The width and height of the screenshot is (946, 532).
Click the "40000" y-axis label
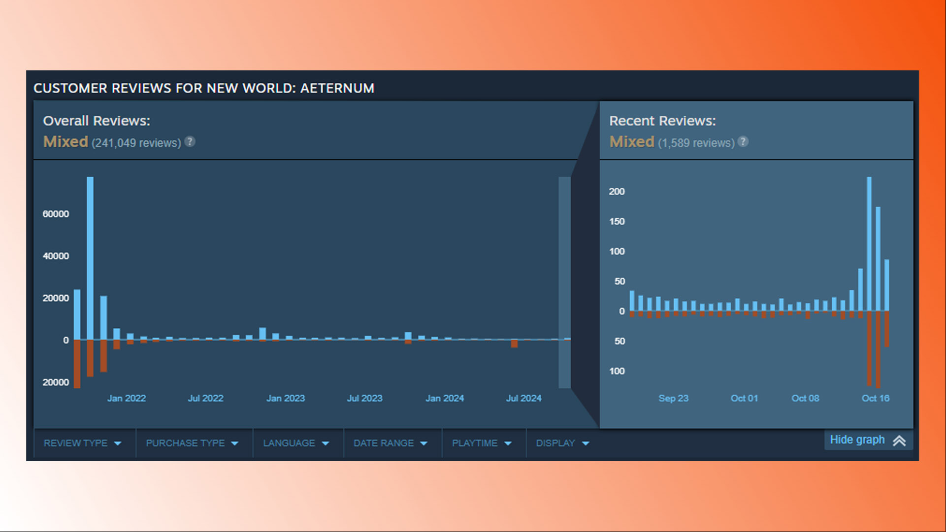[56, 256]
